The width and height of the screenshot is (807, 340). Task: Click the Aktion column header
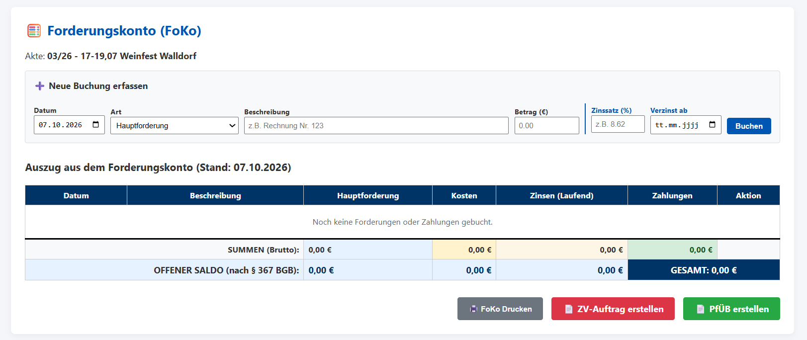click(748, 195)
